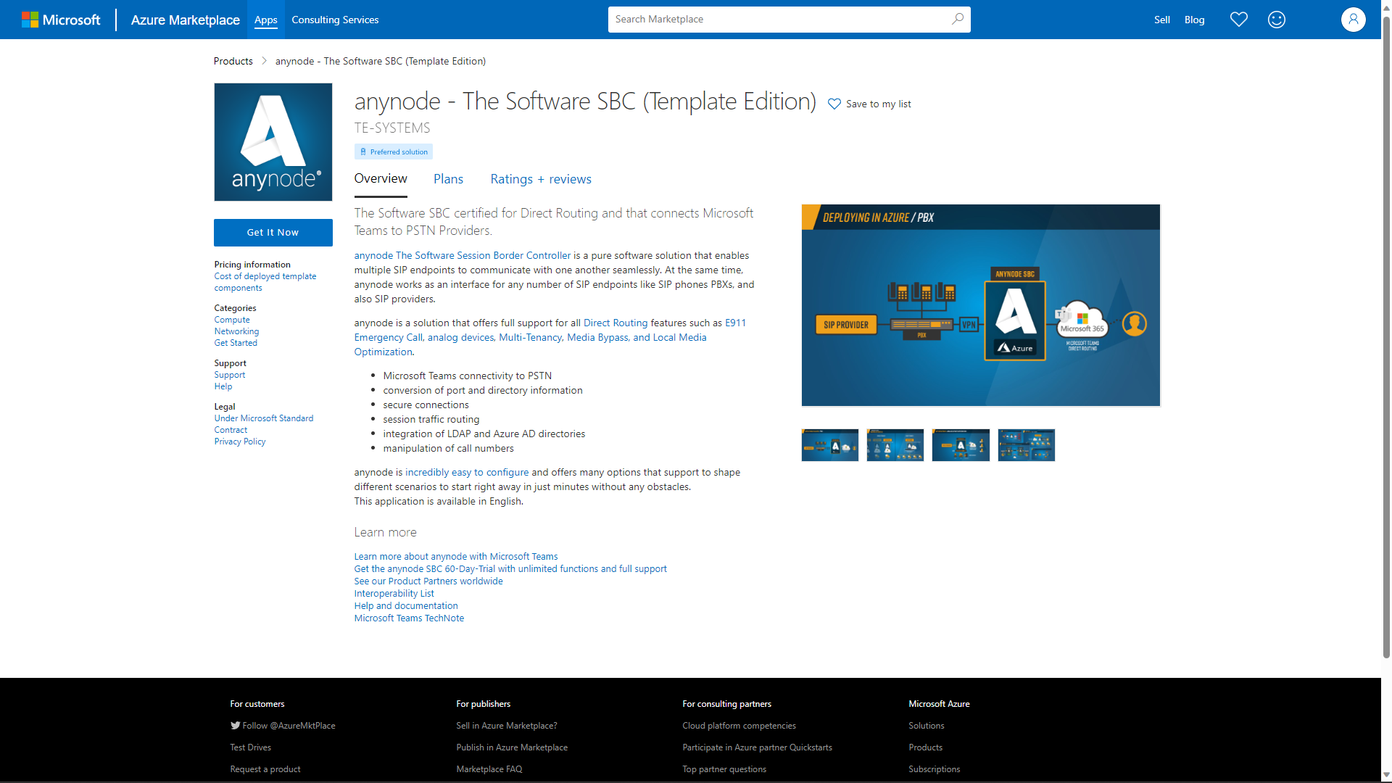Viewport: 1392px width, 783px height.
Task: Open the Compute category link
Action: 232,320
